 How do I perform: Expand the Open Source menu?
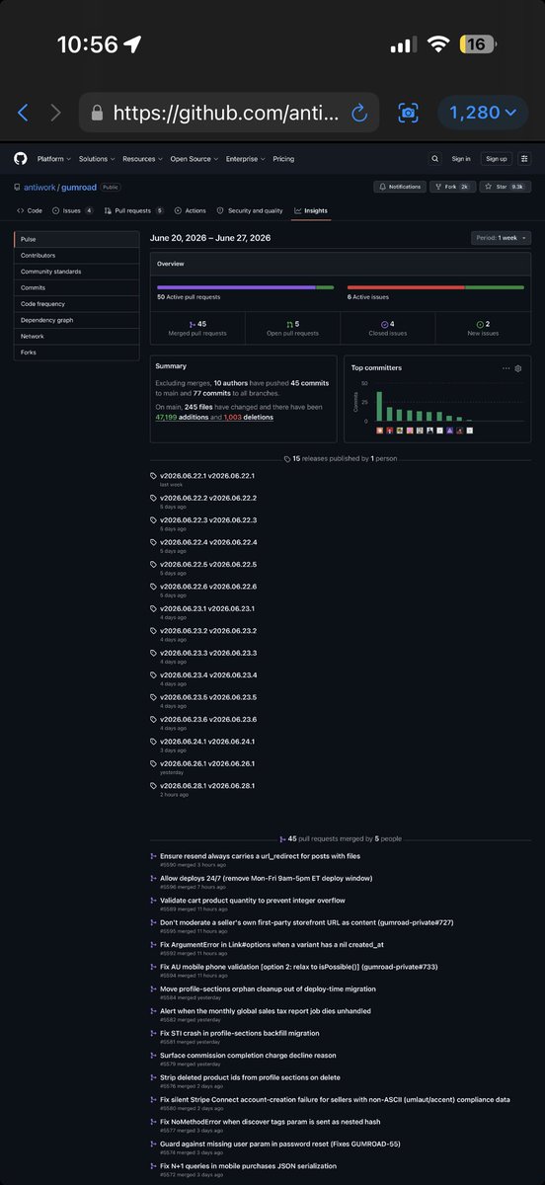click(x=194, y=158)
